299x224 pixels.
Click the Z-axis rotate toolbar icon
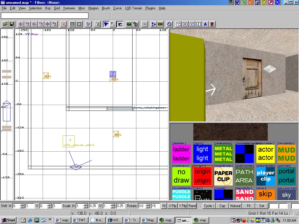click(55, 24)
